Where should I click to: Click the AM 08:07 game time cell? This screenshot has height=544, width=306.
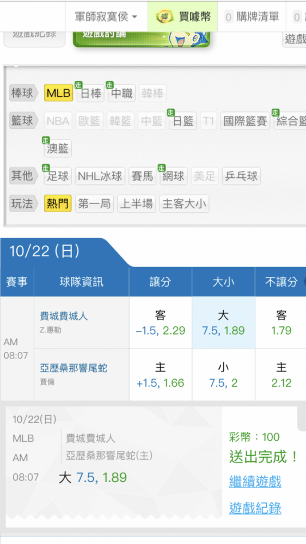coord(17,349)
